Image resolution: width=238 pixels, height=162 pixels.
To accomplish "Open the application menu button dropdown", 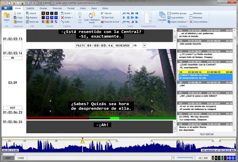I will pyautogui.click(x=7, y=8).
